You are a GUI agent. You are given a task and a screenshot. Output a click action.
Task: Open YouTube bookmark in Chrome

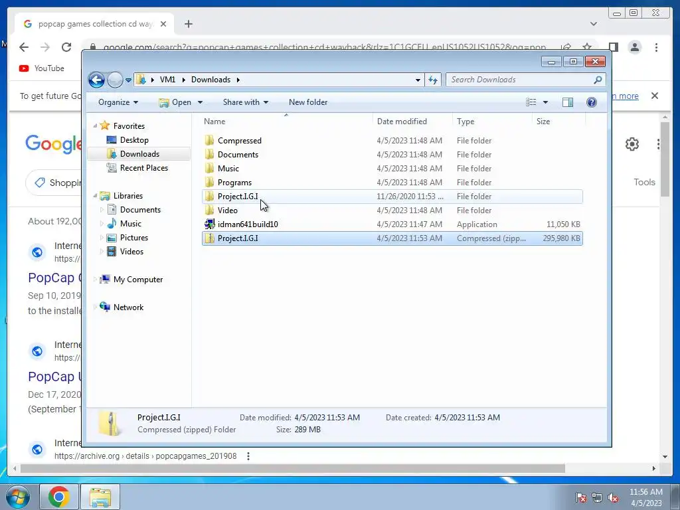(42, 68)
